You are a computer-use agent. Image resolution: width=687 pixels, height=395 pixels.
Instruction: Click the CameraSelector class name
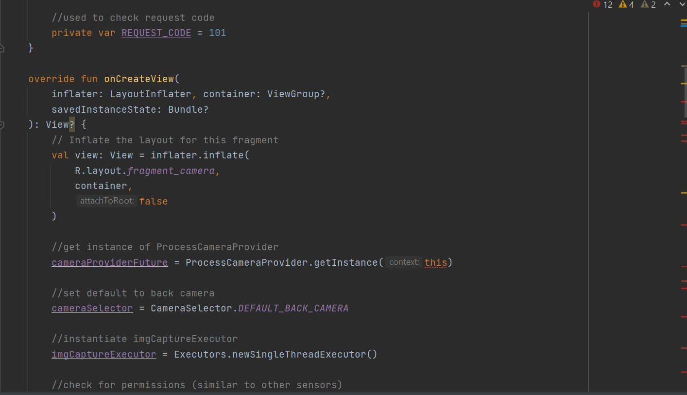click(x=191, y=308)
